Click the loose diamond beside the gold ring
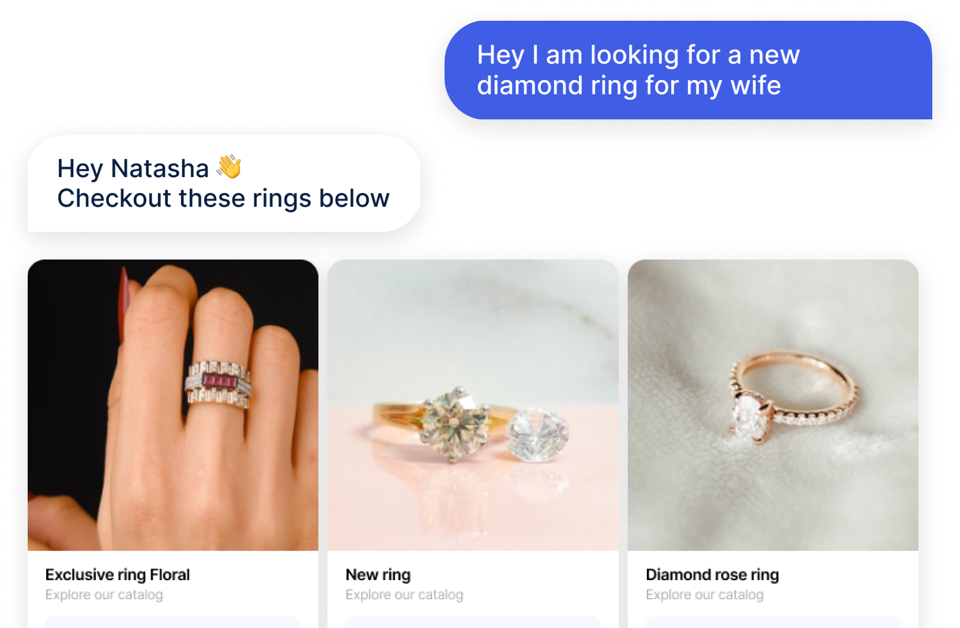The height and width of the screenshot is (628, 960). pyautogui.click(x=537, y=435)
